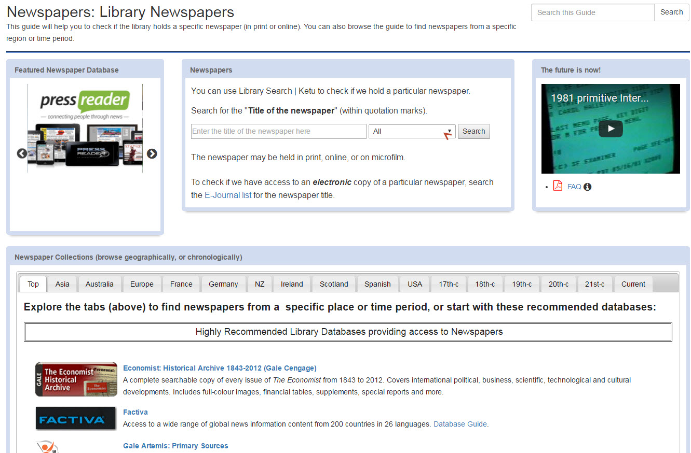
Task: Click Search button next to newspaper title
Action: click(x=474, y=132)
